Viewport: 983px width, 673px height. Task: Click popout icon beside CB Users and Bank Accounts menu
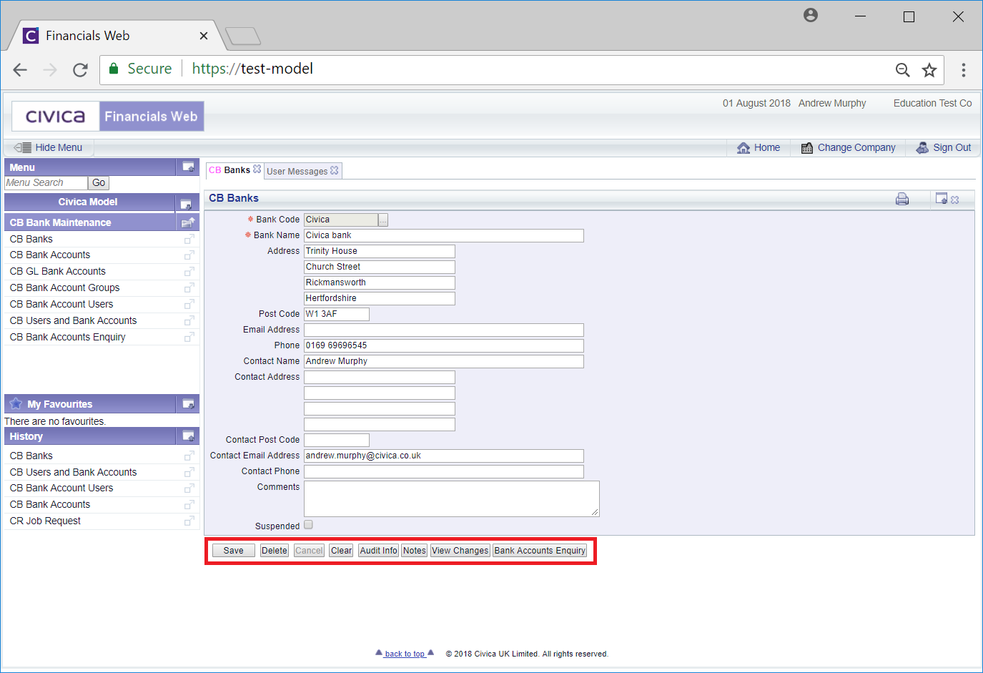point(189,321)
